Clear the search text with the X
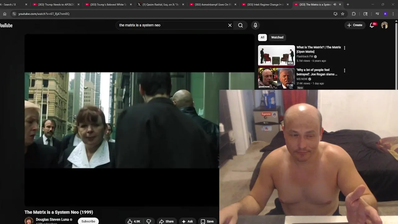This screenshot has width=398, height=224. point(230,25)
